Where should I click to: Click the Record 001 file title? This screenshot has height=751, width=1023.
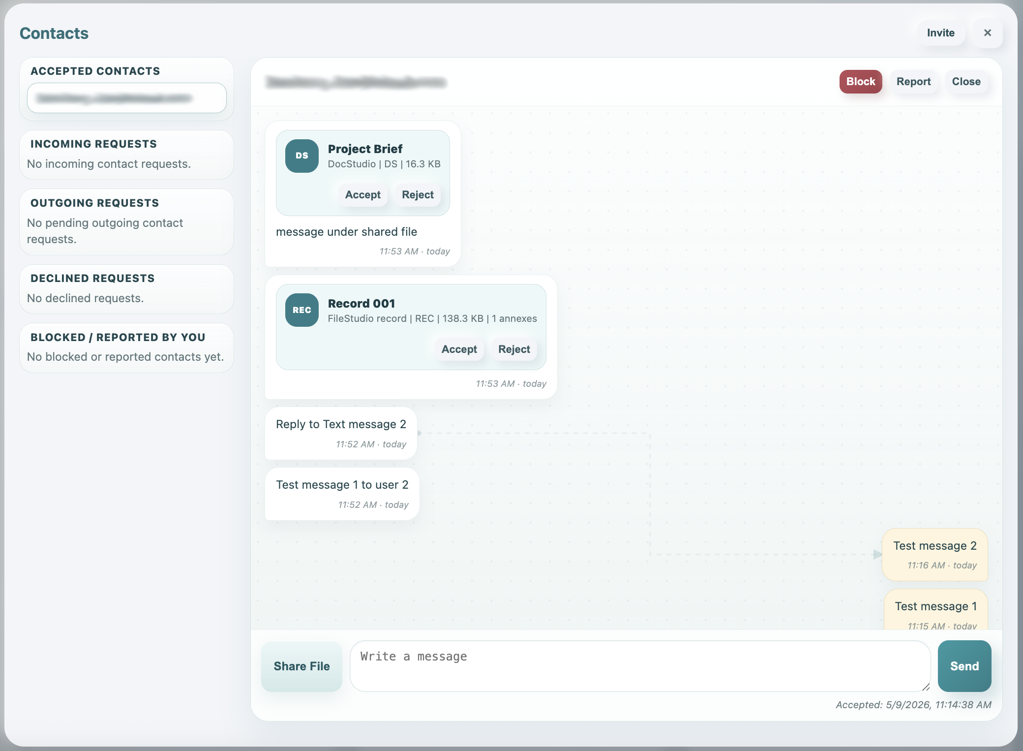(x=361, y=304)
